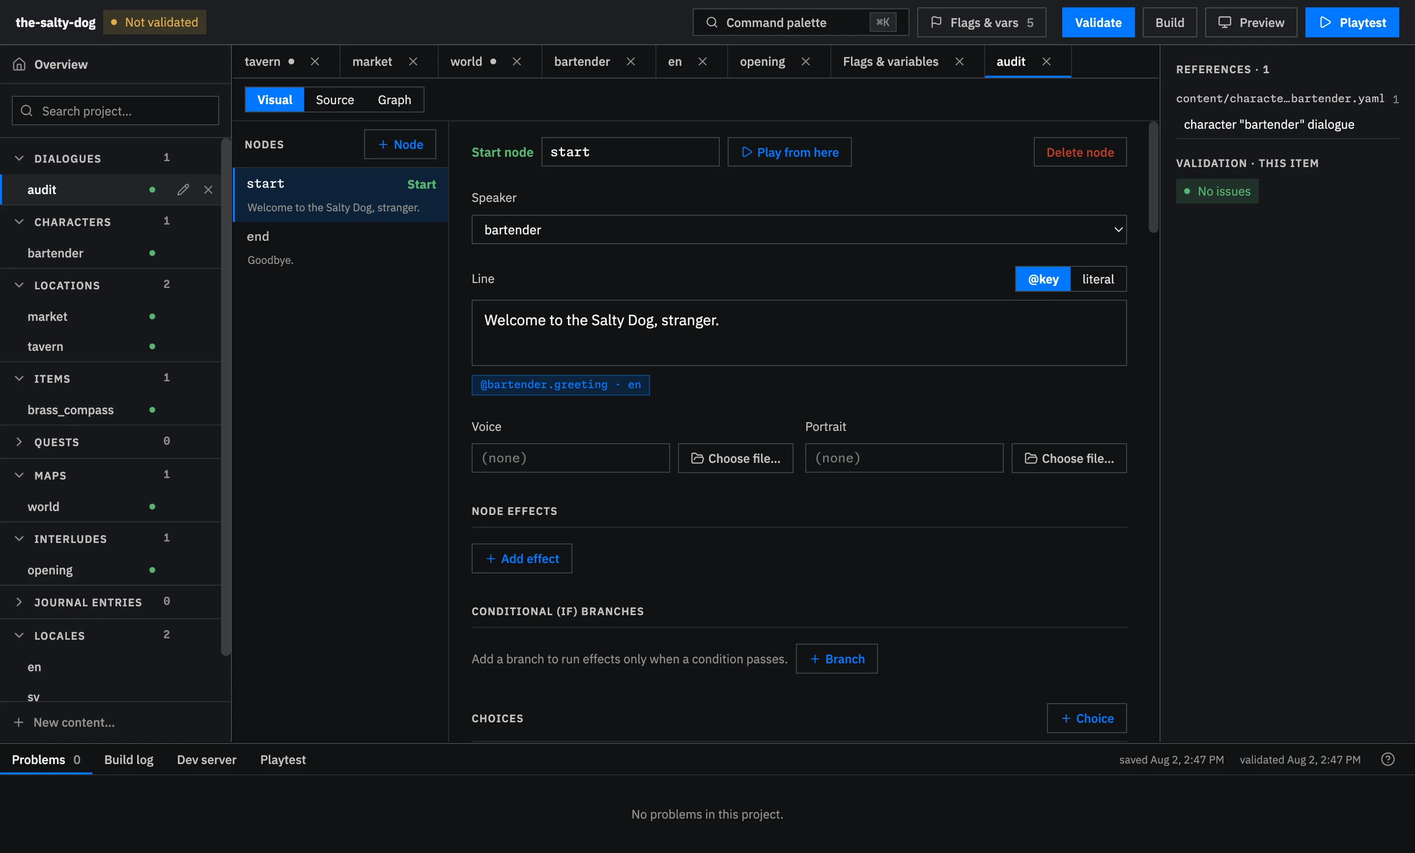The image size is (1415, 853).
Task: Close the bartender tab
Action: tap(630, 61)
